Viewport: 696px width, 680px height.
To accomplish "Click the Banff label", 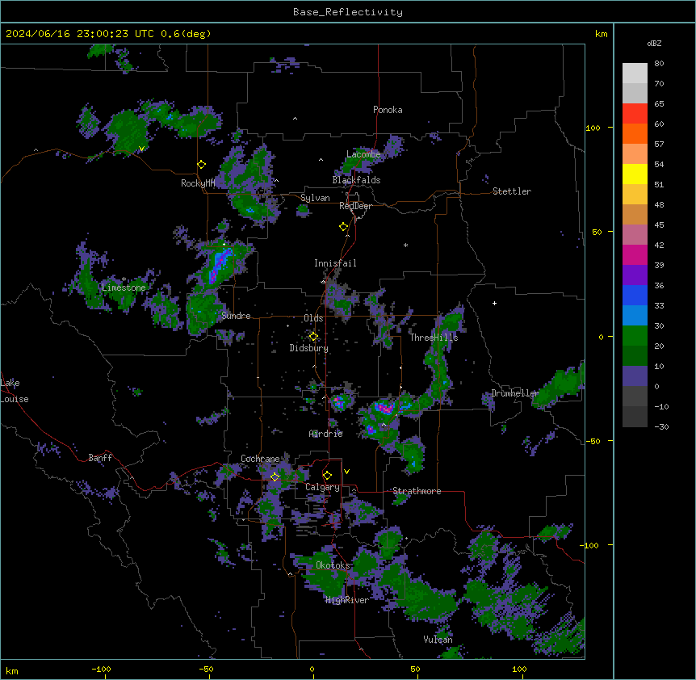I will click(100, 458).
